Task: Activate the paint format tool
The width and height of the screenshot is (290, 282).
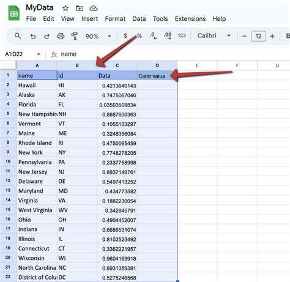Action: click(x=75, y=36)
